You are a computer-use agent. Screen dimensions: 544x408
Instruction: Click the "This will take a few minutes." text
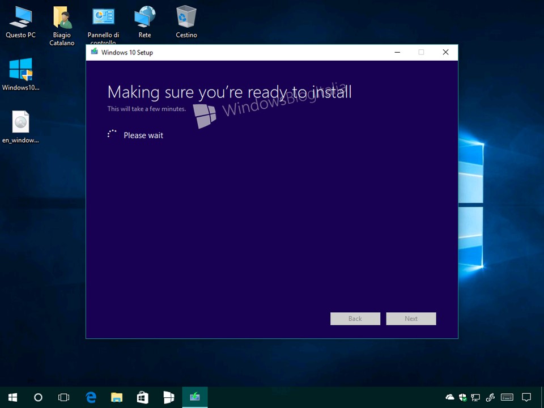(146, 109)
